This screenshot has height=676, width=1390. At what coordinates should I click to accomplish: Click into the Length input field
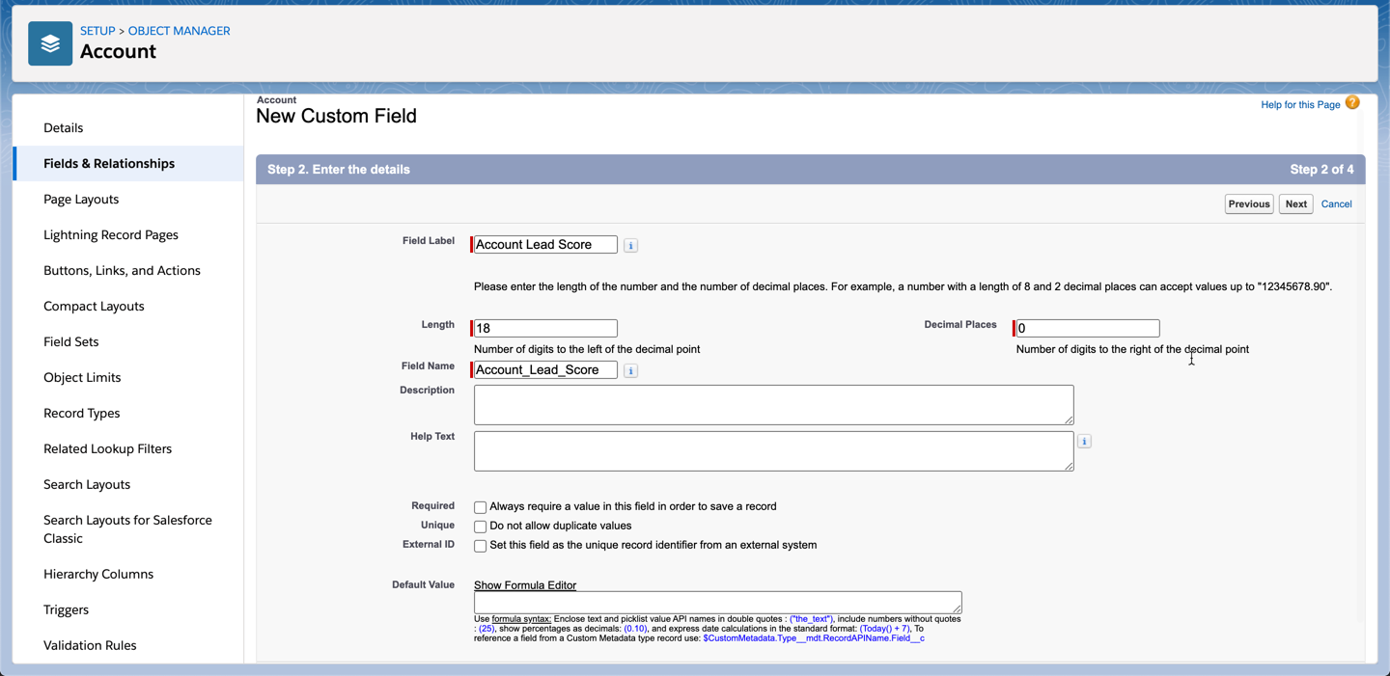545,329
